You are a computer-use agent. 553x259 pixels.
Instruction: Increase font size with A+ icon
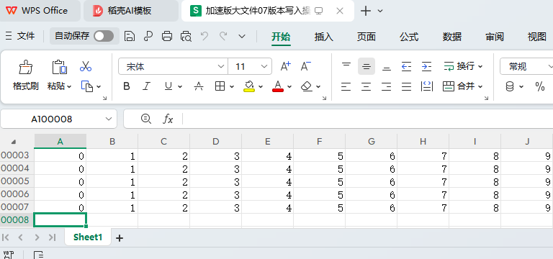point(285,66)
